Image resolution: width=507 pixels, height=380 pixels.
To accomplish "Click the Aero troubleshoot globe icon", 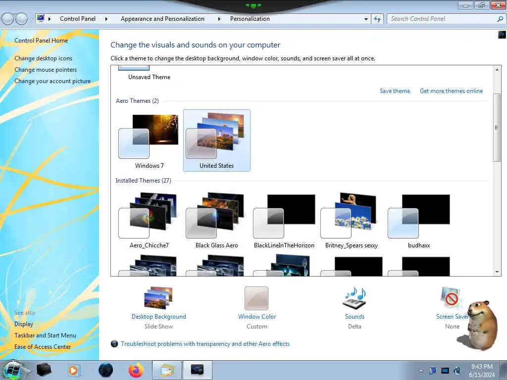I will click(x=114, y=344).
